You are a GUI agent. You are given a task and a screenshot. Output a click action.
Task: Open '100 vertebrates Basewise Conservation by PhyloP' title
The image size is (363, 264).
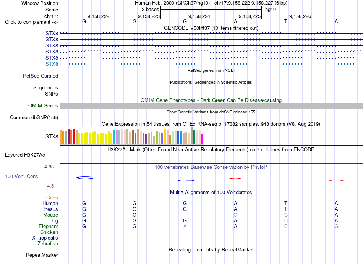pyautogui.click(x=211, y=167)
